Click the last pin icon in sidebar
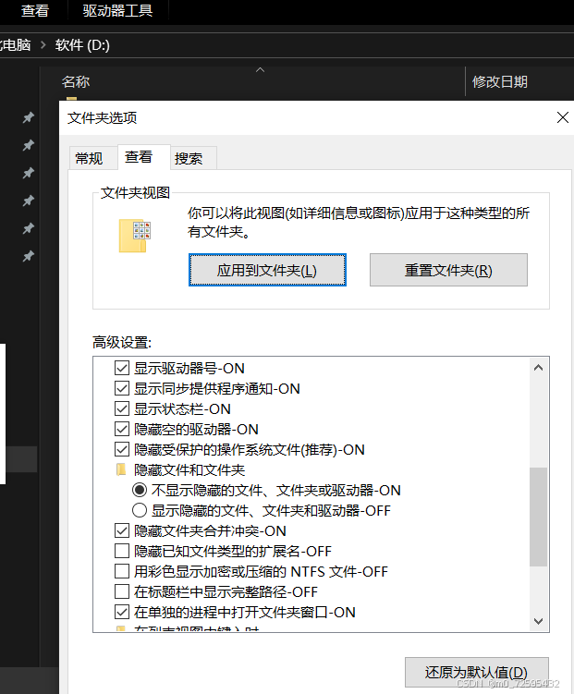The height and width of the screenshot is (694, 574). [29, 256]
